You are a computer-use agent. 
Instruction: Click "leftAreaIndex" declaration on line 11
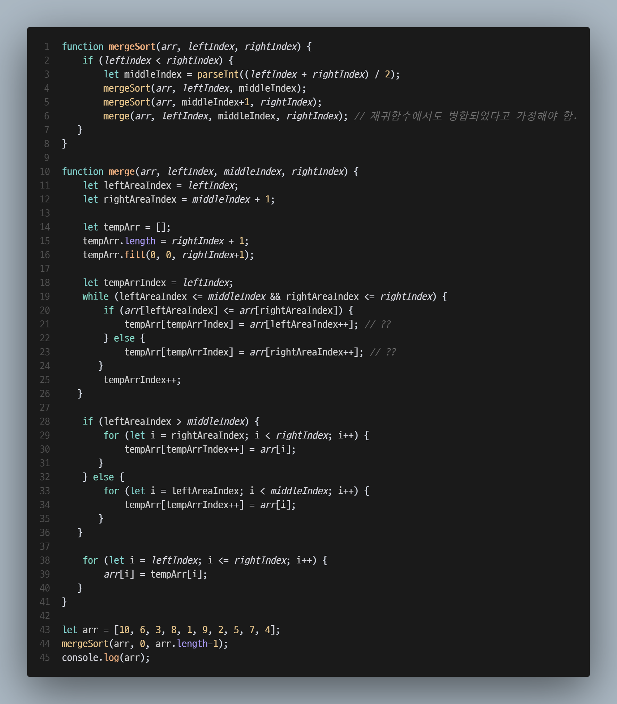(x=138, y=185)
